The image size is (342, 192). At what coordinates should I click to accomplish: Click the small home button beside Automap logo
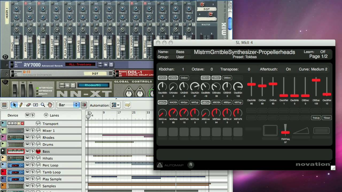click(191, 165)
